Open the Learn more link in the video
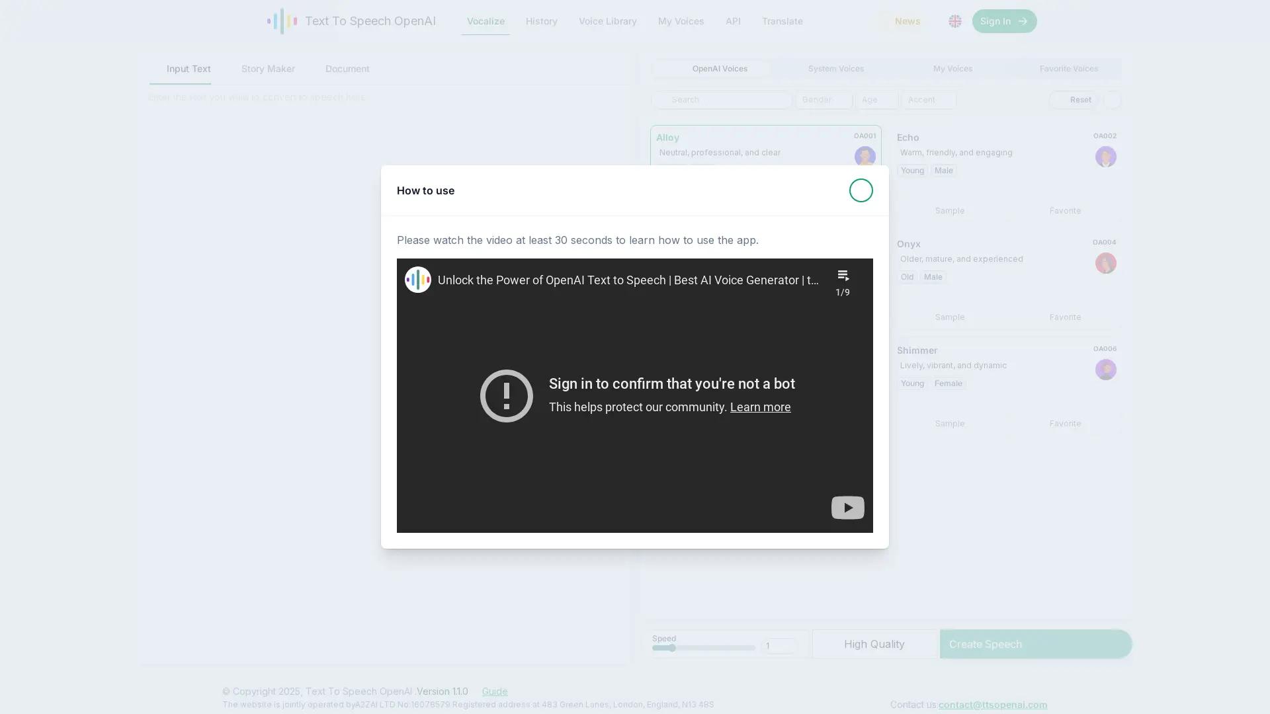The width and height of the screenshot is (1270, 714). point(760,407)
